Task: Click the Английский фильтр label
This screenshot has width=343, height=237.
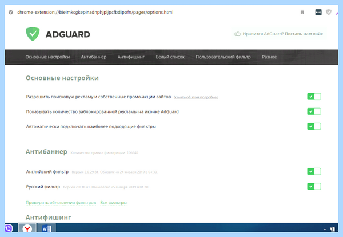Action: point(47,172)
